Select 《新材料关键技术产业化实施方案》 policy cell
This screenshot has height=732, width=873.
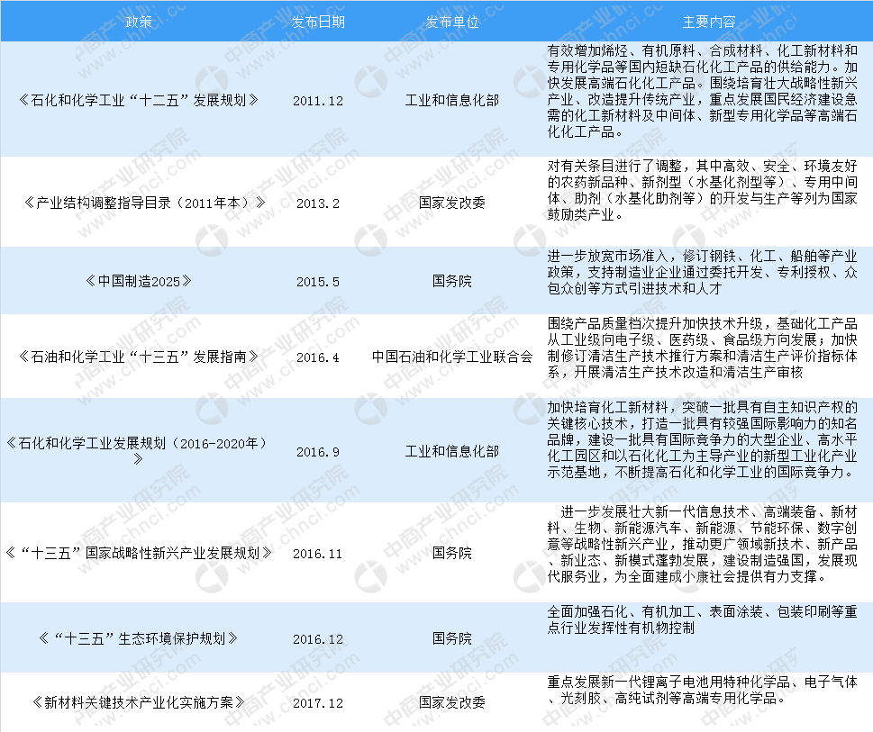tap(139, 702)
